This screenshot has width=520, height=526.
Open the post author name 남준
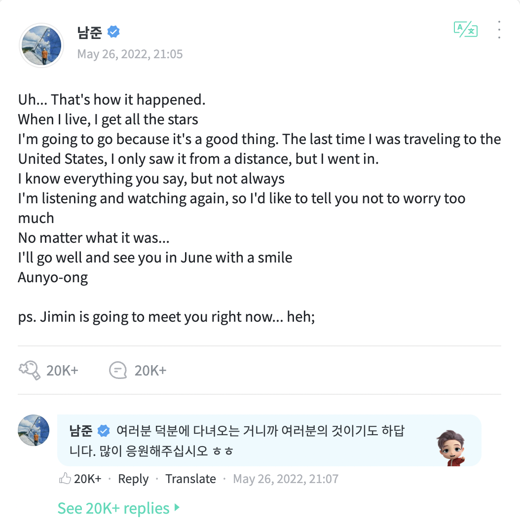pyautogui.click(x=90, y=32)
